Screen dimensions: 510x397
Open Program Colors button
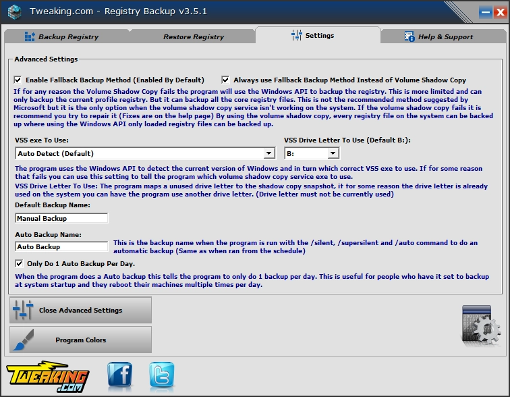(x=80, y=340)
